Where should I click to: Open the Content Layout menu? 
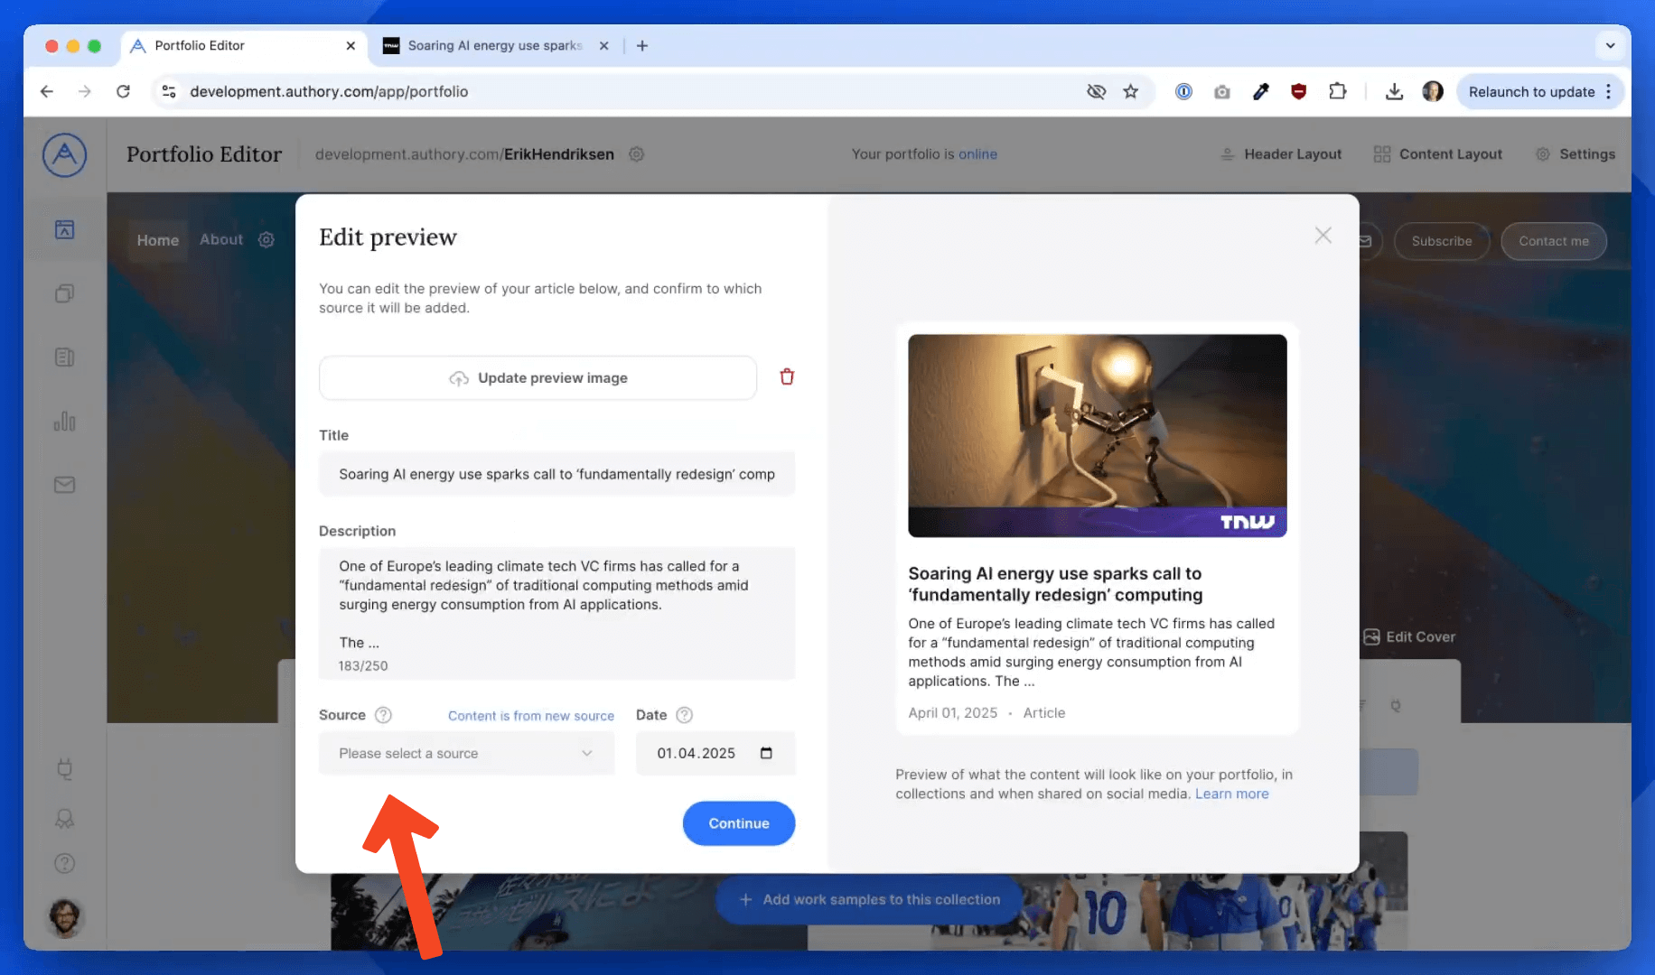[x=1438, y=154]
